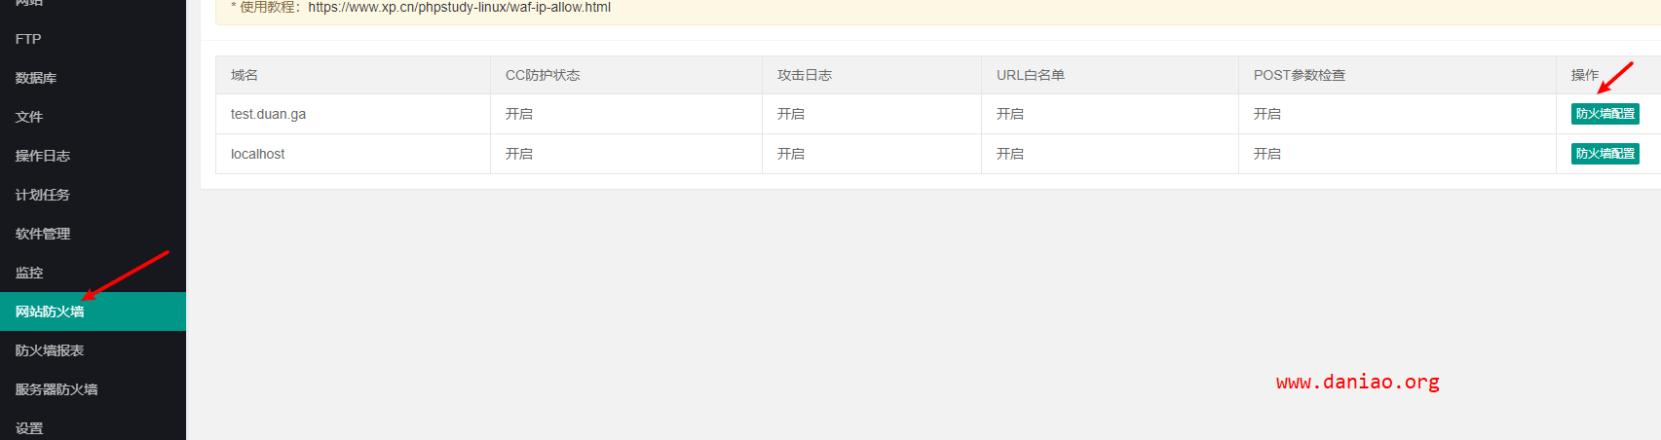Screen dimensions: 1661x440
Task: Click 防火墙配置 button for test.duan.ga
Action: 1604,114
